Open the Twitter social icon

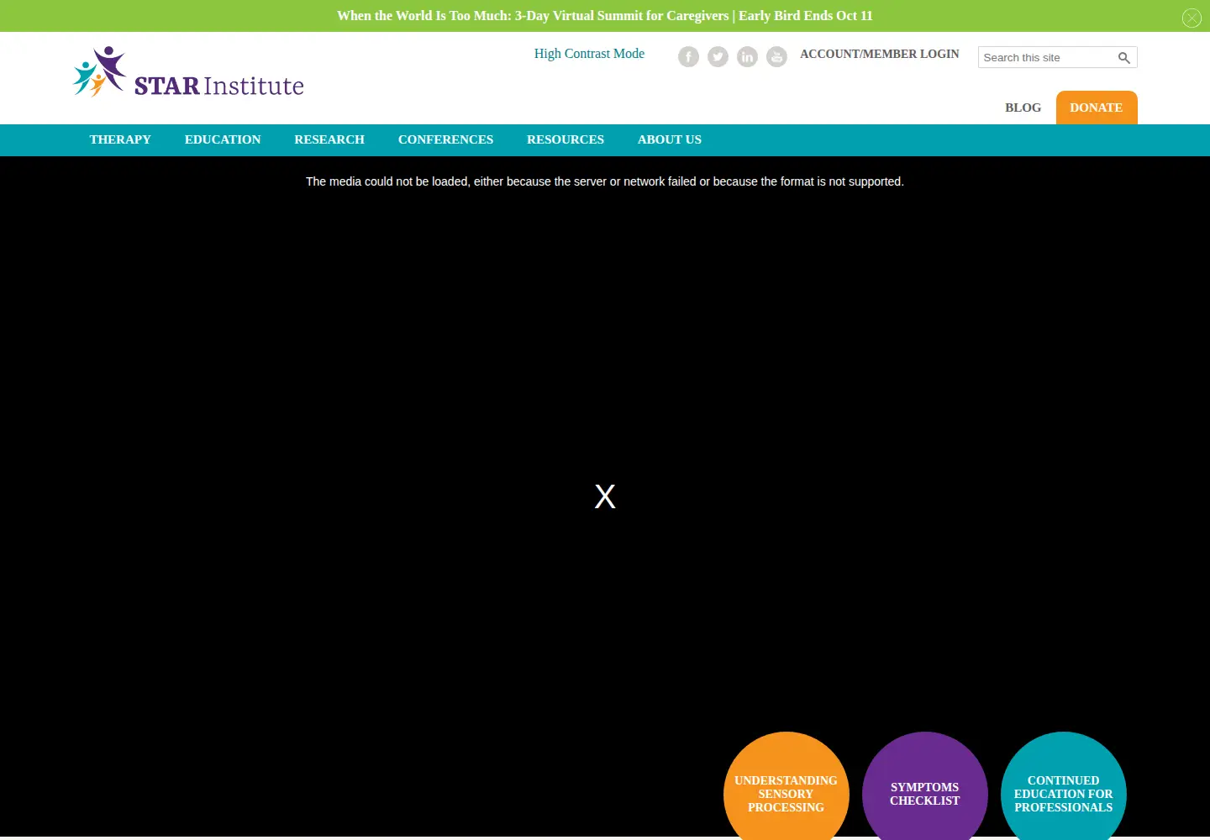pos(718,56)
